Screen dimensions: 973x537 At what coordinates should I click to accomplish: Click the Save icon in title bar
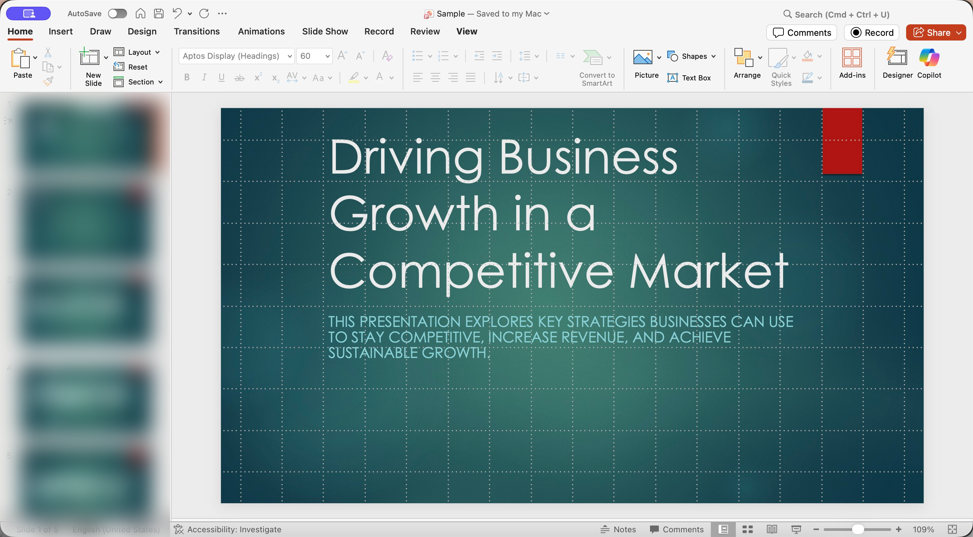point(159,14)
